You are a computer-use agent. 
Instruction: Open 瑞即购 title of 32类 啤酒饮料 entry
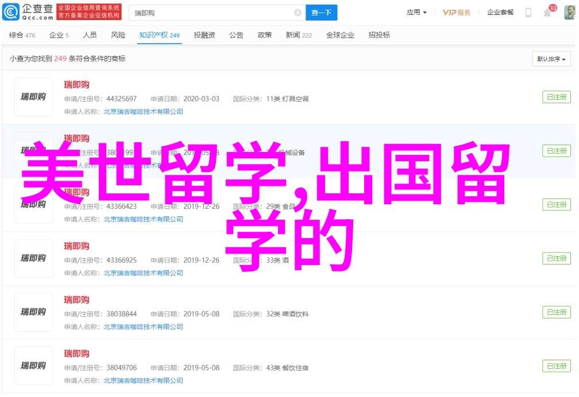[76, 300]
